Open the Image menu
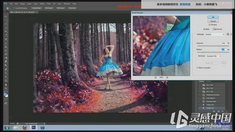This screenshot has width=235, height=132. [x=22, y=4]
